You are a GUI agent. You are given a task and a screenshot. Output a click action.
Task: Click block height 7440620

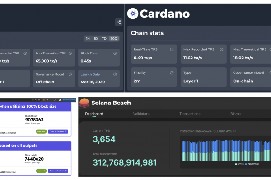(34, 159)
